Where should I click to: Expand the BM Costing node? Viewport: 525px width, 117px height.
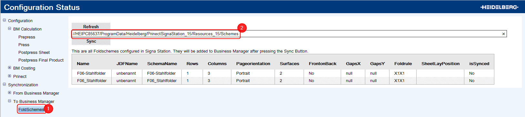9,68
